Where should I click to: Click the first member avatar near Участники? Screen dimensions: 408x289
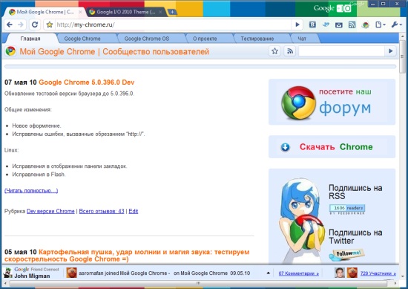point(340,273)
